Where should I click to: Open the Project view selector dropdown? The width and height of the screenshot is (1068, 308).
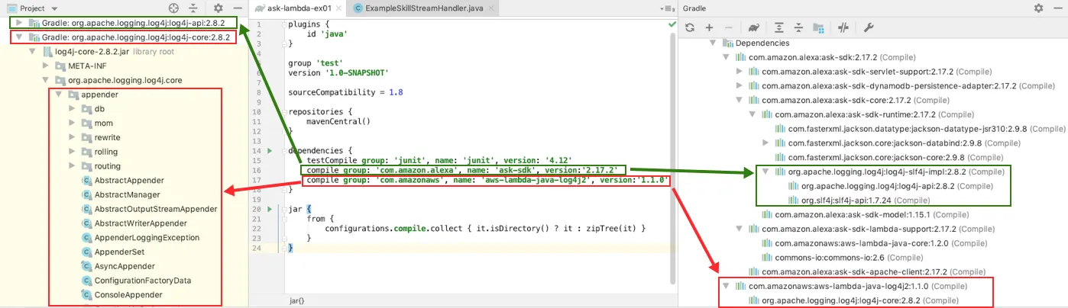(32, 8)
